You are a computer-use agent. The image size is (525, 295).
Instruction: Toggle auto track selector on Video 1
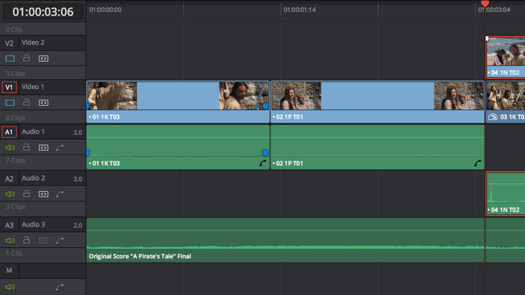pos(44,103)
